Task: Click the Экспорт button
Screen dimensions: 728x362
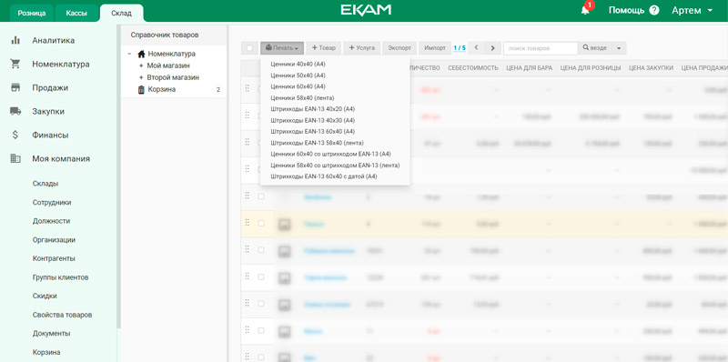Action: (399, 48)
